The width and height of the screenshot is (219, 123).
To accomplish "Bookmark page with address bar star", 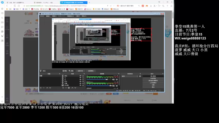I will (24, 6).
